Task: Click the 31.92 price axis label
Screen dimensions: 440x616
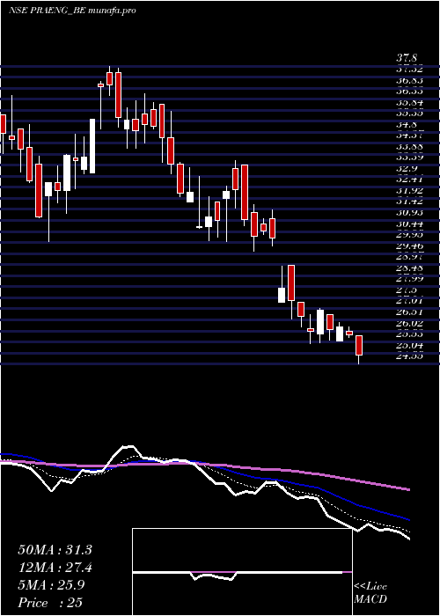Action: coord(409,191)
